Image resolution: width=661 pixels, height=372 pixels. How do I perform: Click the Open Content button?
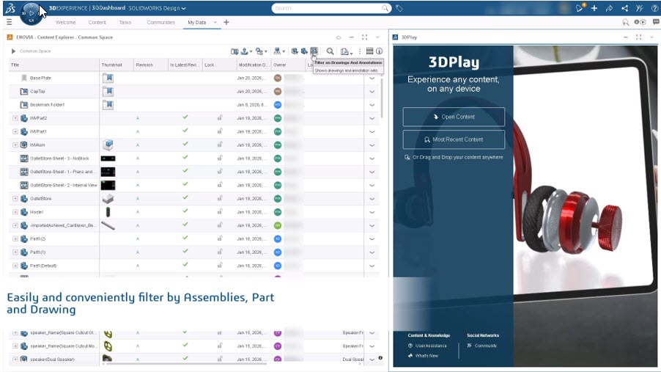click(x=454, y=117)
